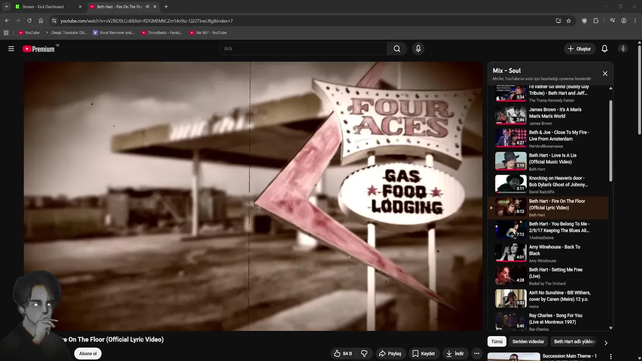Reload the current page
Screen dimensions: 642x361
tap(29, 21)
